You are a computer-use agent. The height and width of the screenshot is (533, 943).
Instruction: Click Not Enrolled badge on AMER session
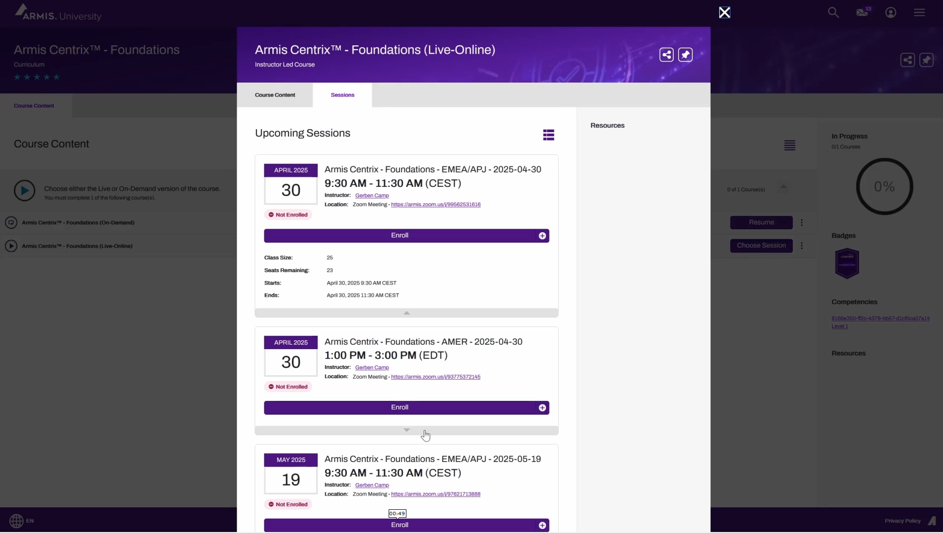coord(288,387)
